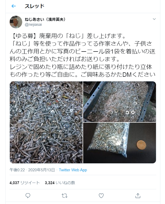Enlarge the plastic bag with coin photo
This screenshot has height=204, width=165.
click(120, 143)
